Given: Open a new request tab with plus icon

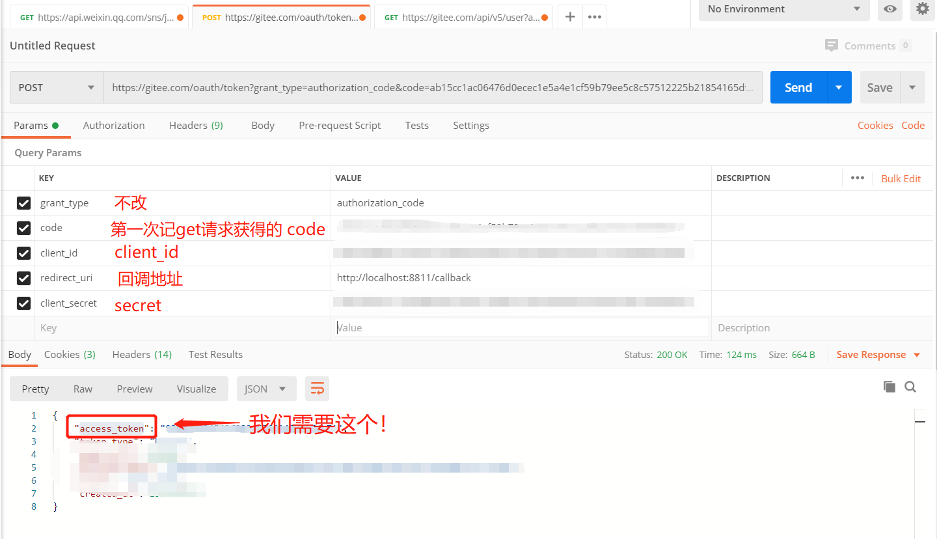Looking at the screenshot, I should [569, 17].
